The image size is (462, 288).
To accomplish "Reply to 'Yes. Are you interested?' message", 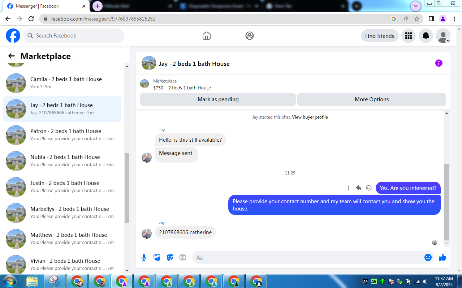I will 359,188.
